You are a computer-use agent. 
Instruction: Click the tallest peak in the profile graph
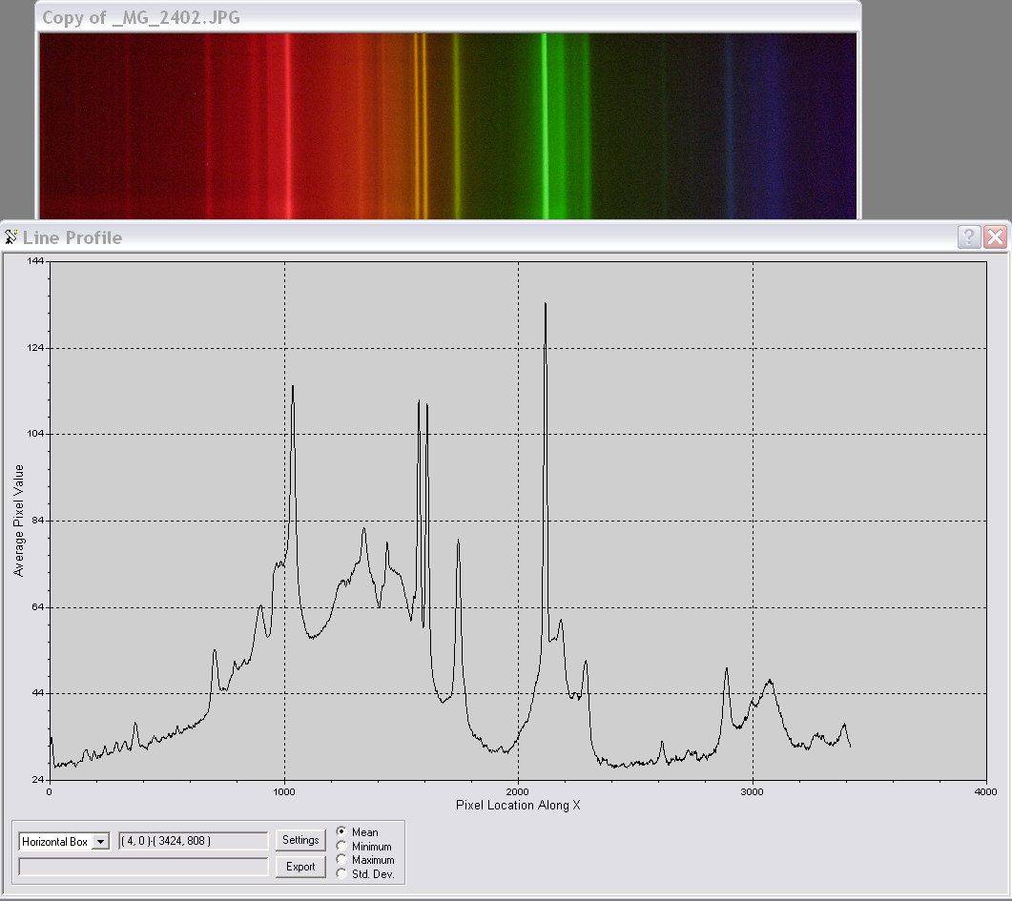tap(546, 305)
